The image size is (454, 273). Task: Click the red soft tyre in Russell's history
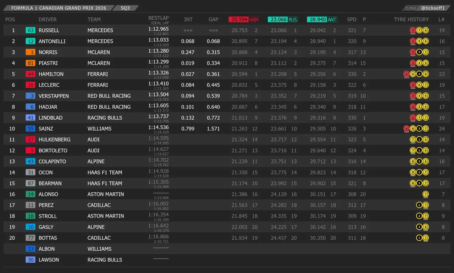point(413,30)
